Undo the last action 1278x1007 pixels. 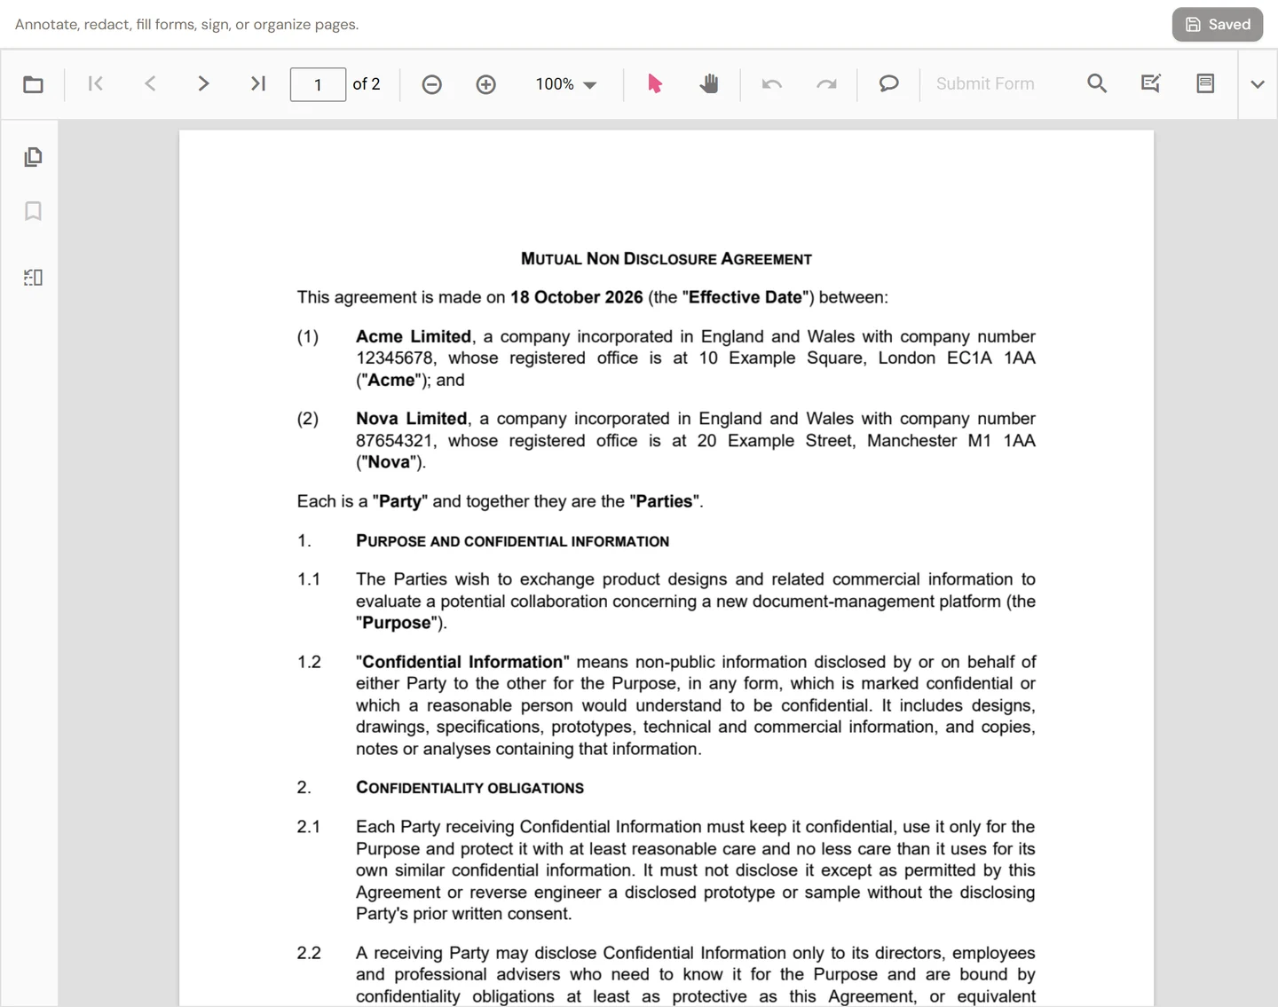pos(772,84)
